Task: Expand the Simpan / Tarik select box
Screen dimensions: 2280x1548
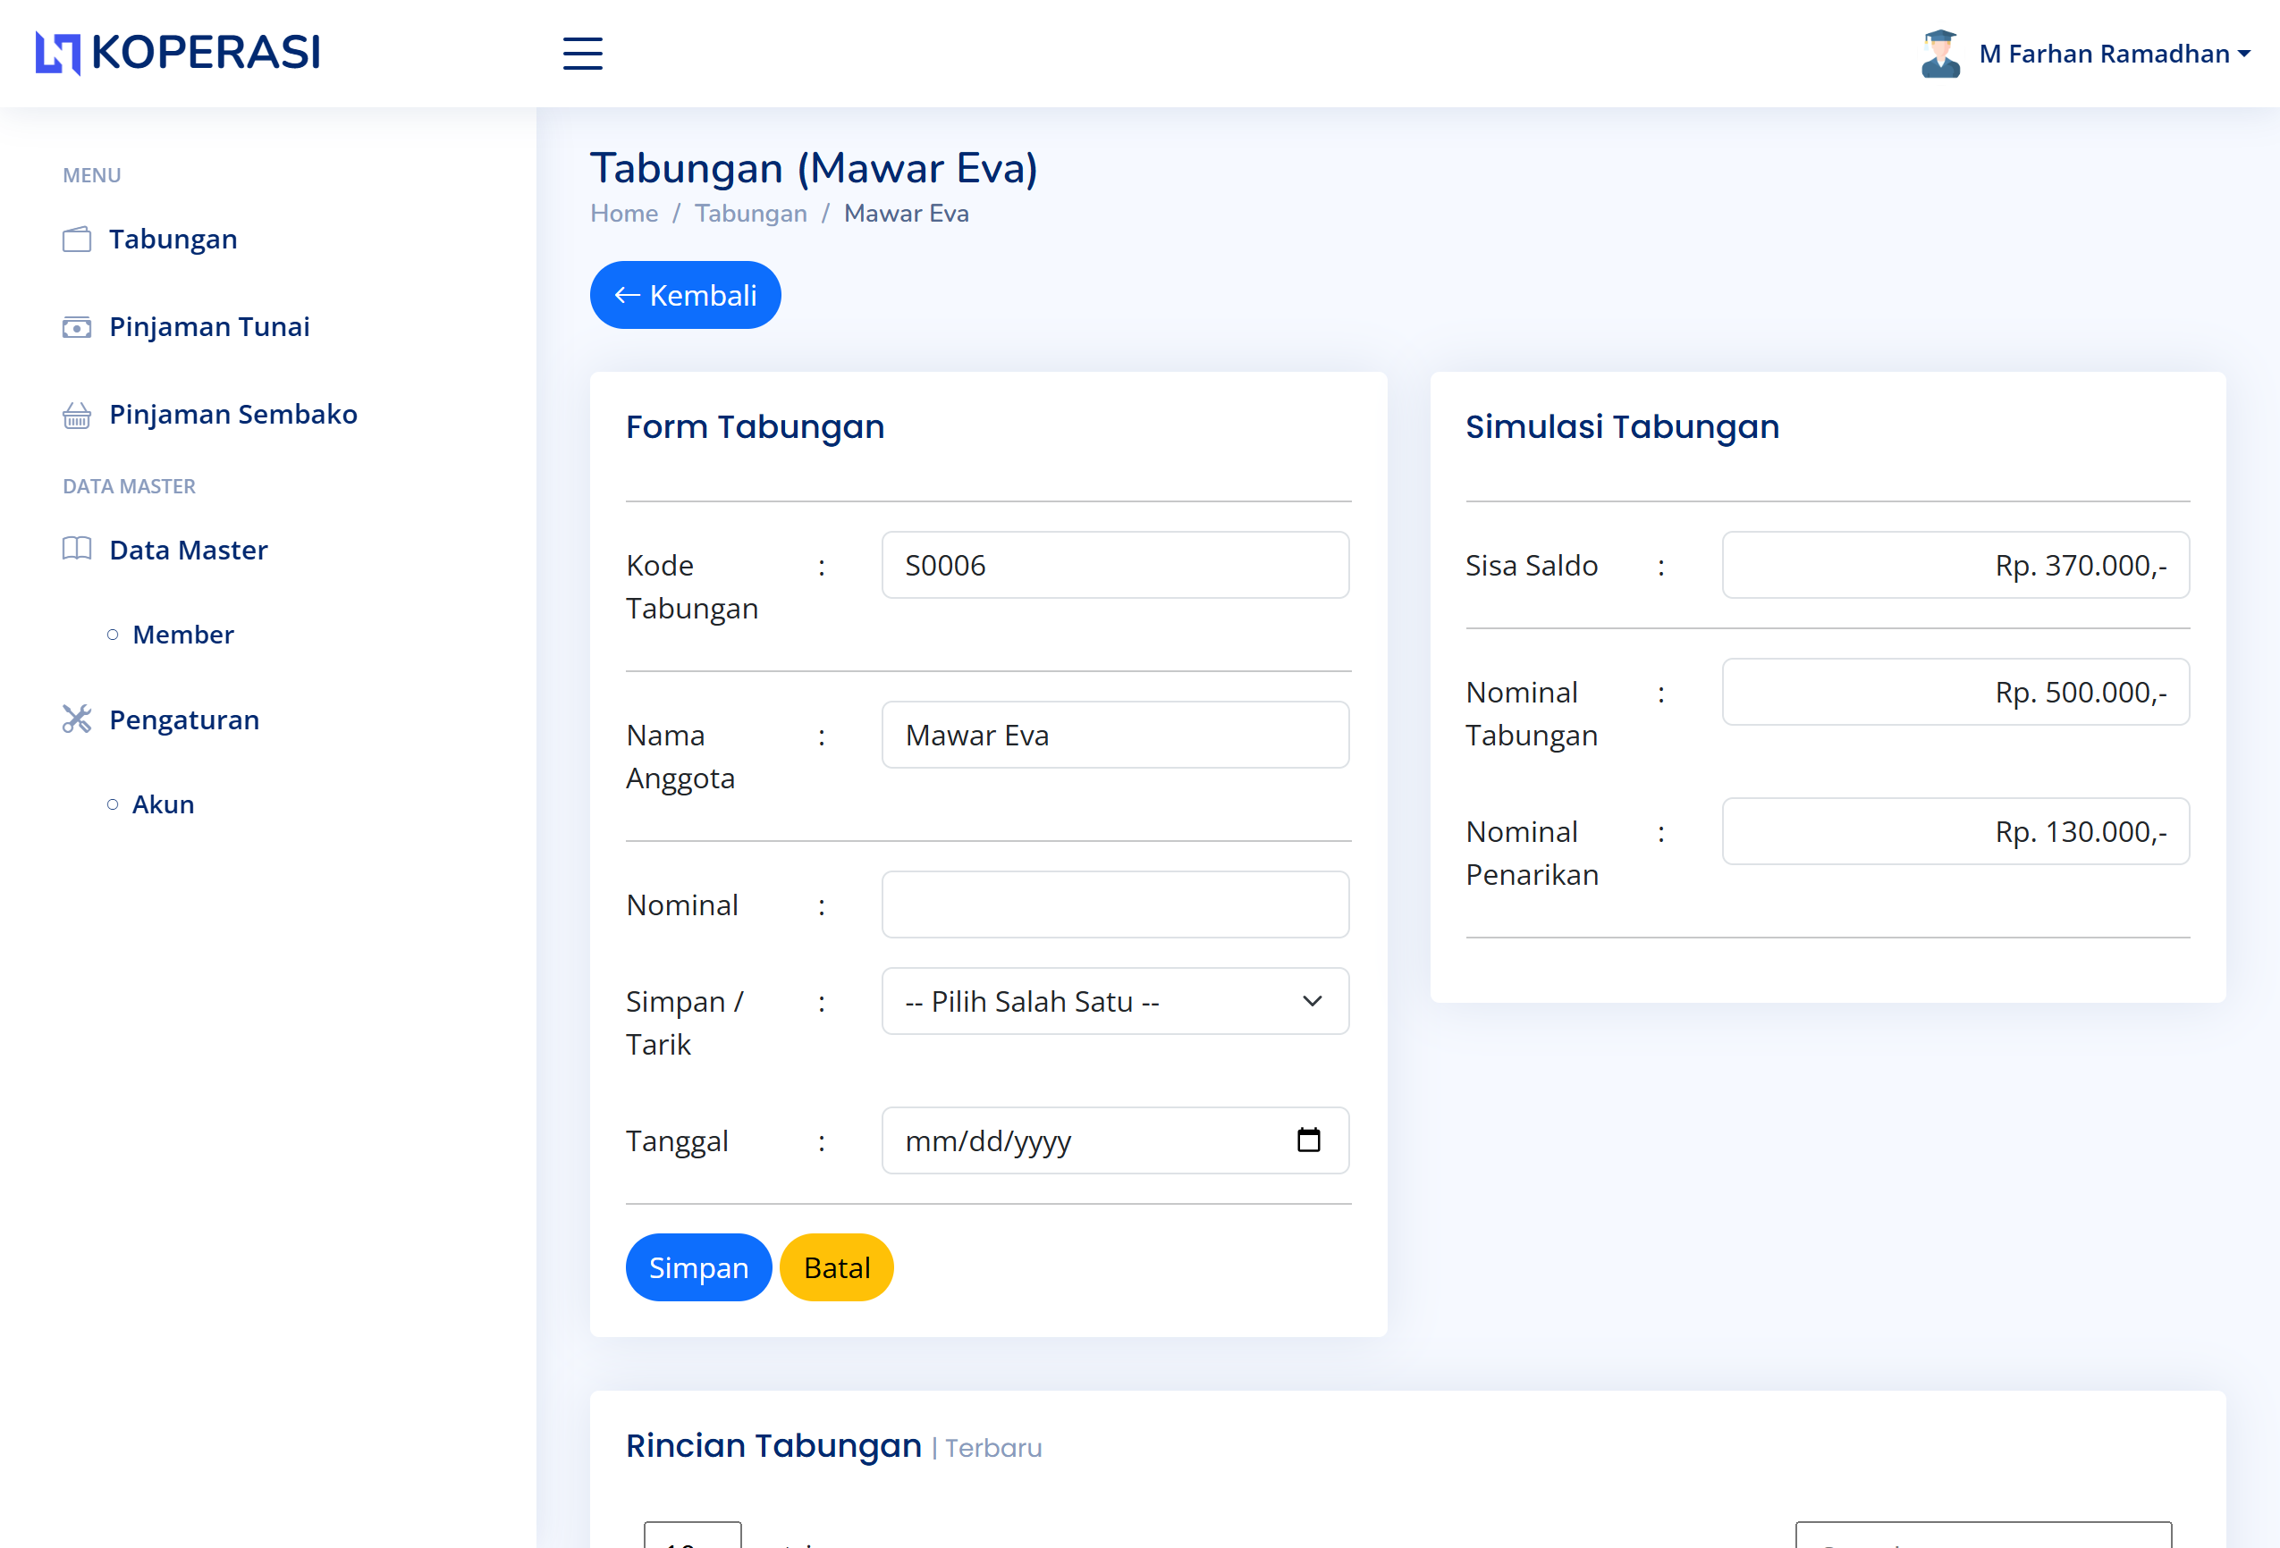Action: 1114,1002
